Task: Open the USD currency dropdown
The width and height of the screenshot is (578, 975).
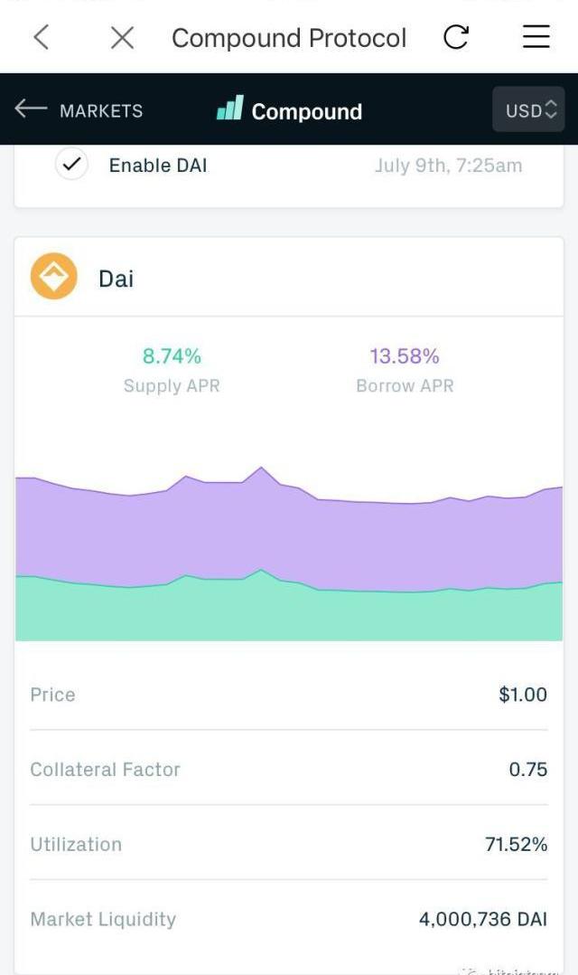Action: [529, 110]
